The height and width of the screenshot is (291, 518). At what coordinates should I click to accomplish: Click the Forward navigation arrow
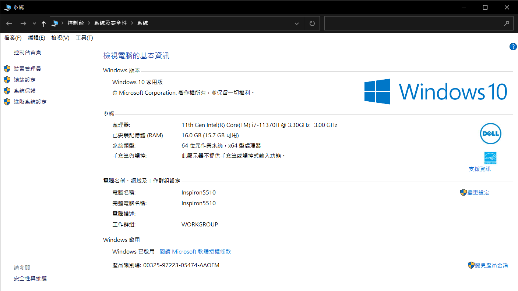click(23, 23)
